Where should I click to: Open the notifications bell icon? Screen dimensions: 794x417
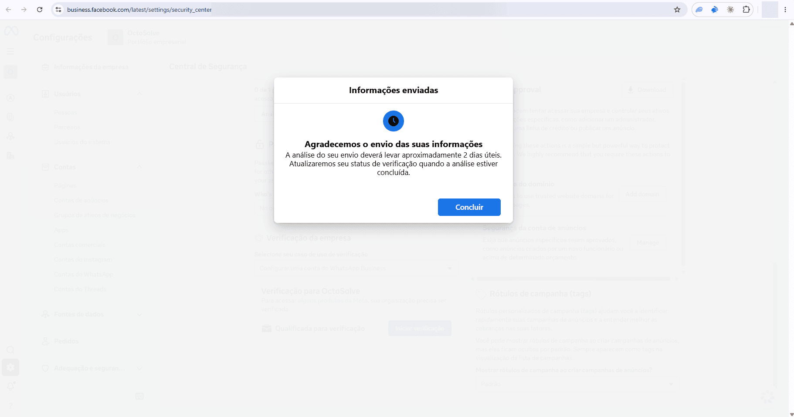click(10, 386)
